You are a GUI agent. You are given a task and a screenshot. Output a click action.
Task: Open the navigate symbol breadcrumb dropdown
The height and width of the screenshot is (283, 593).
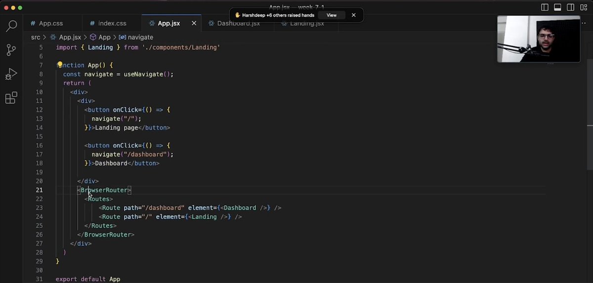tap(140, 37)
